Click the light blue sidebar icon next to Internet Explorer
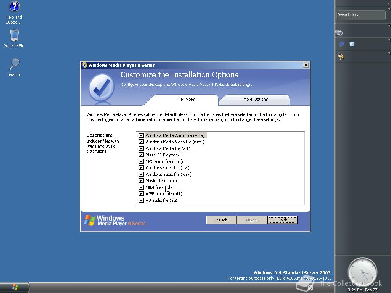 (352, 44)
